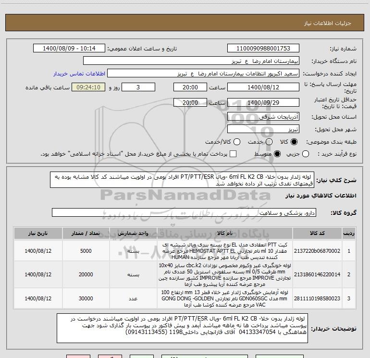
Task: Click the نام کالا column header
Action: 225,233
